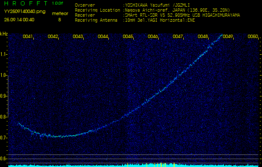Select the 0043 time marker

[x=78, y=37]
